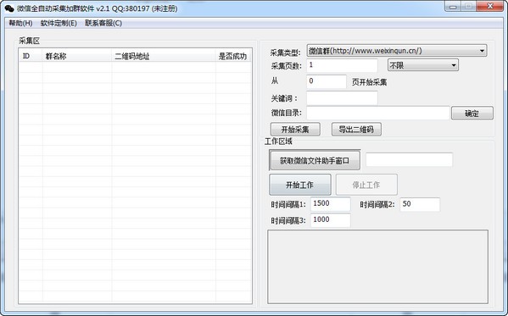The image size is (508, 316).
Task: Open the 帮助(H) menu
Action: click(20, 24)
